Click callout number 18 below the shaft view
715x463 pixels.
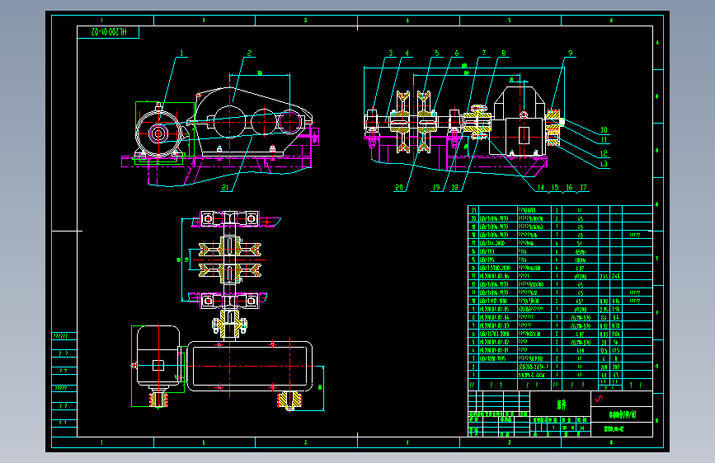(454, 187)
